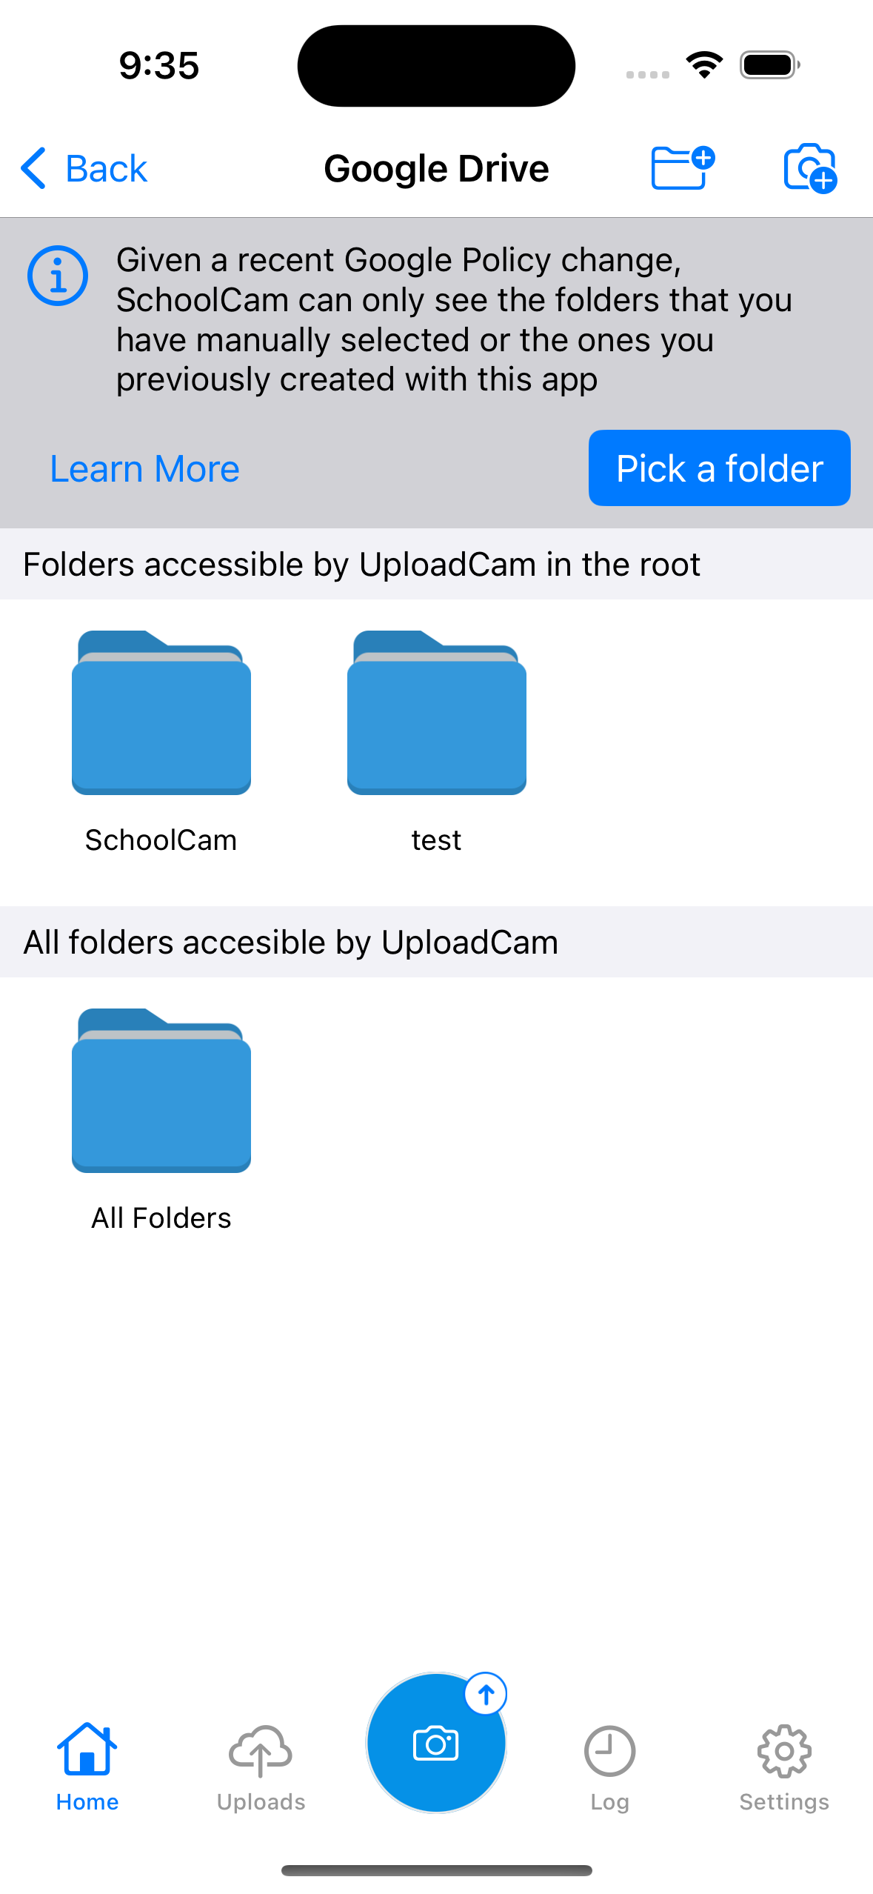Image resolution: width=873 pixels, height=1894 pixels.
Task: Open the All Folders folder icon
Action: click(x=161, y=1090)
